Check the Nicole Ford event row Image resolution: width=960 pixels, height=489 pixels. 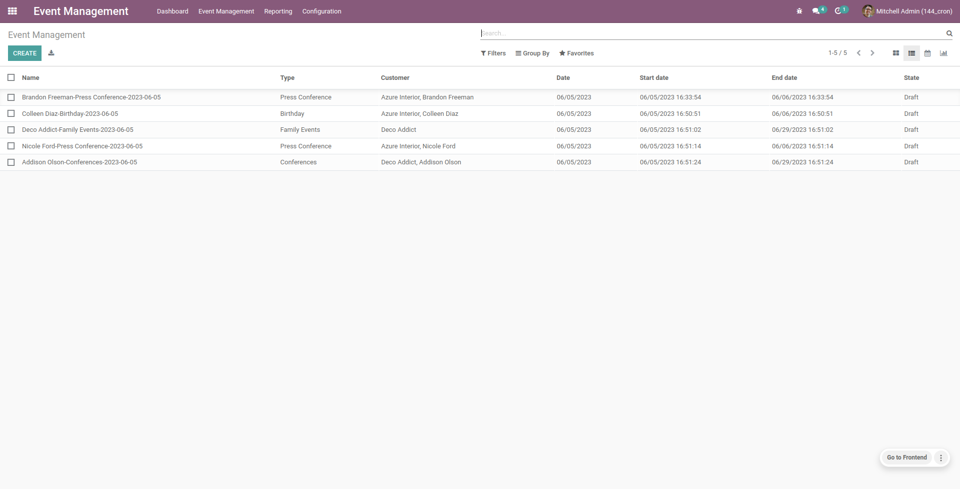pyautogui.click(x=11, y=146)
